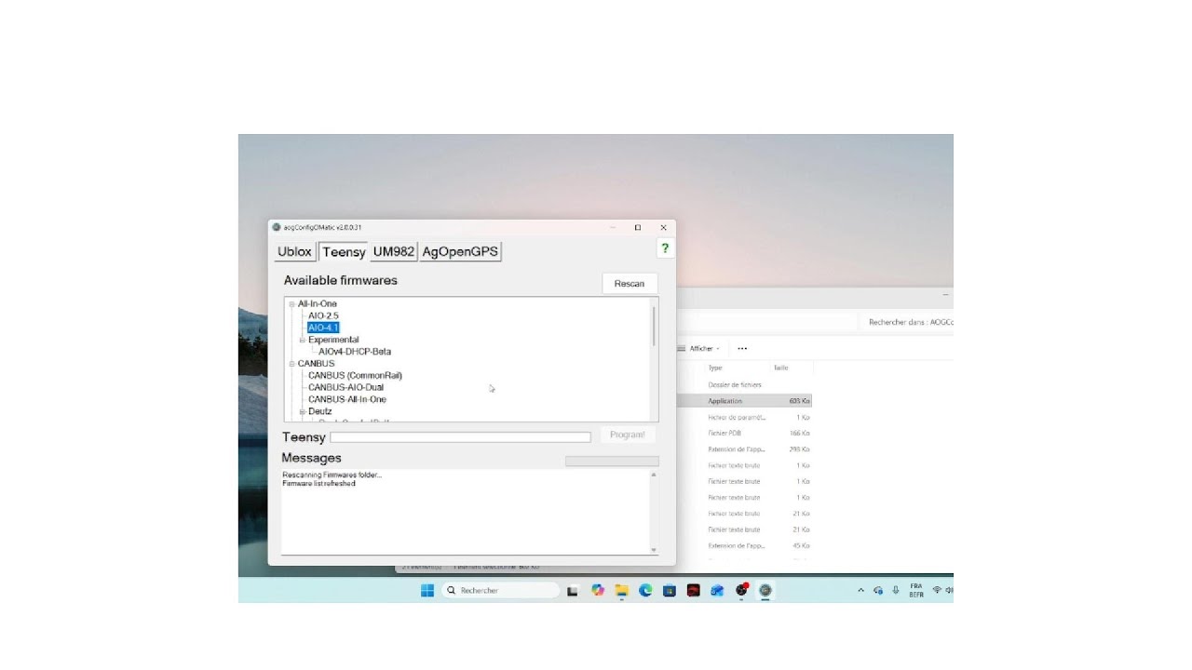Click the Teensy progress bar
Image resolution: width=1192 pixels, height=670 pixels.
click(x=460, y=436)
